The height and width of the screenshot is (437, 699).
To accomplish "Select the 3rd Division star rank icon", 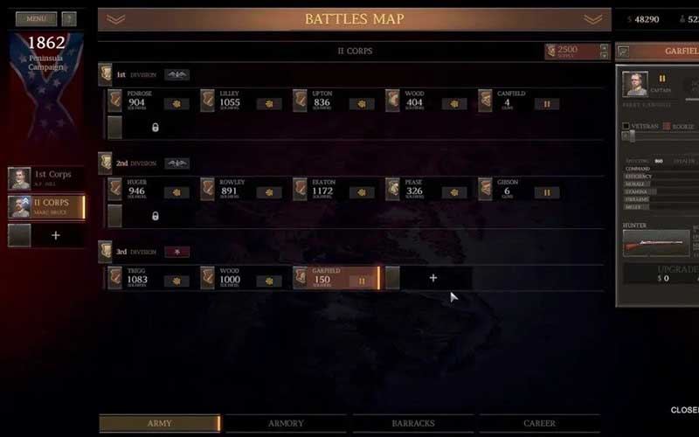I will [177, 252].
